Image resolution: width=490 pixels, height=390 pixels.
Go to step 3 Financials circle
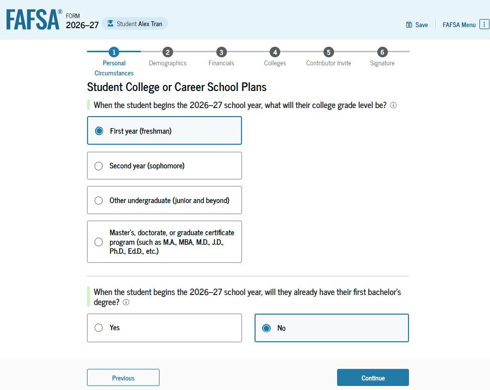(221, 52)
